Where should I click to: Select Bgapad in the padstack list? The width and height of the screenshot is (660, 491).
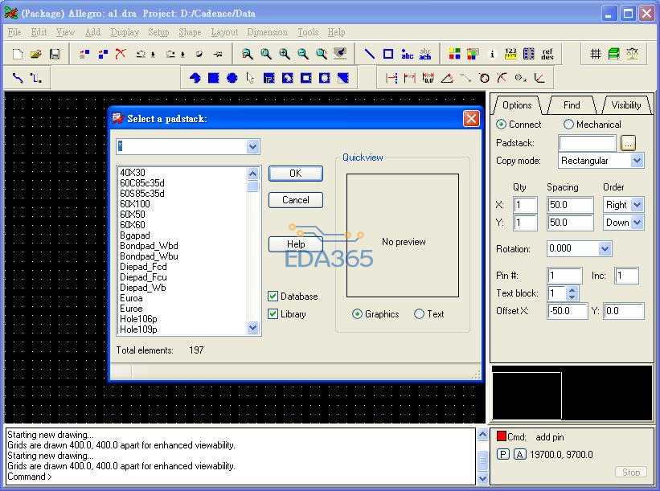pos(135,235)
